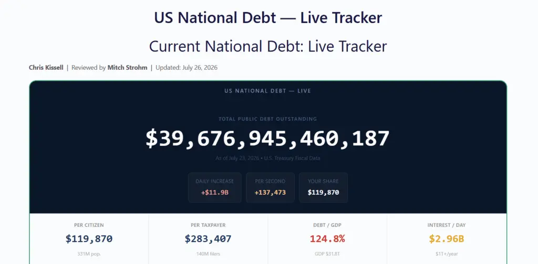
Task: Click the US NATIONAL DEBT — LIVE banner label
Action: [267, 91]
